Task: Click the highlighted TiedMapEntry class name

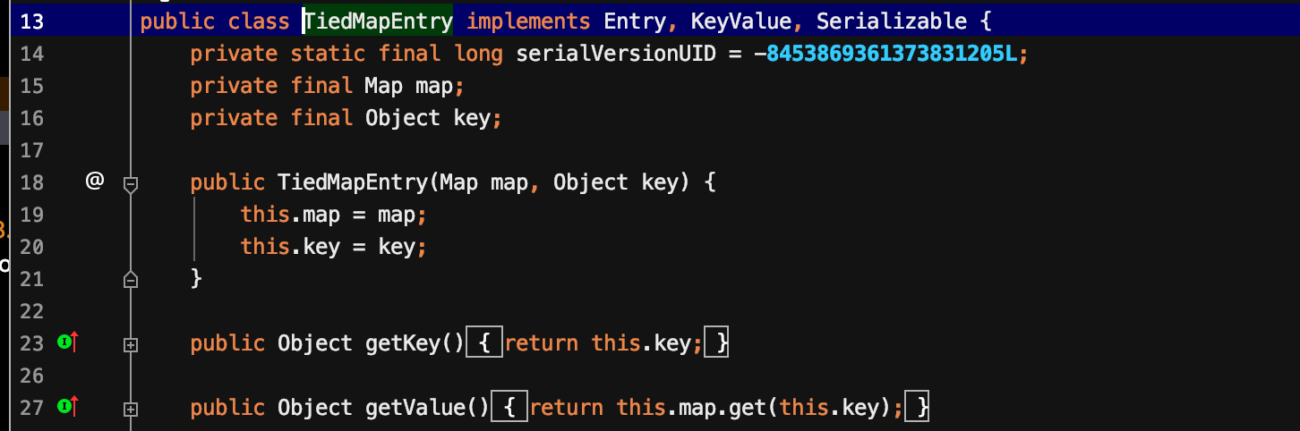Action: [x=379, y=21]
